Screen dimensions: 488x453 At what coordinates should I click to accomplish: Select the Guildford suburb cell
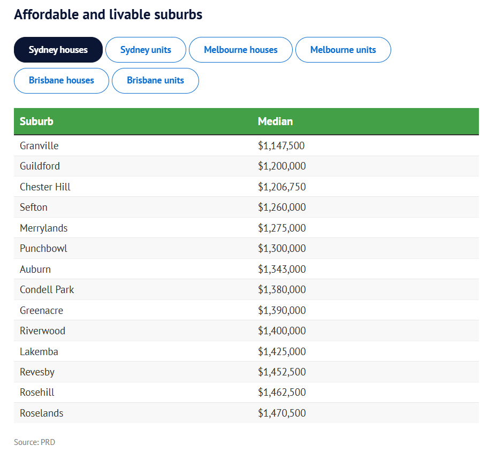coord(40,166)
